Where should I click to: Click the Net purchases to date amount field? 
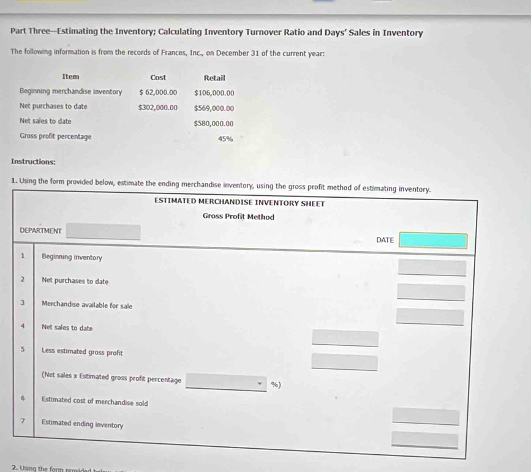pos(431,292)
